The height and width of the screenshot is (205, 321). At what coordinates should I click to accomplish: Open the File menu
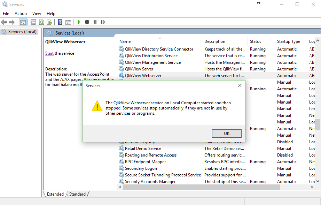(6, 14)
